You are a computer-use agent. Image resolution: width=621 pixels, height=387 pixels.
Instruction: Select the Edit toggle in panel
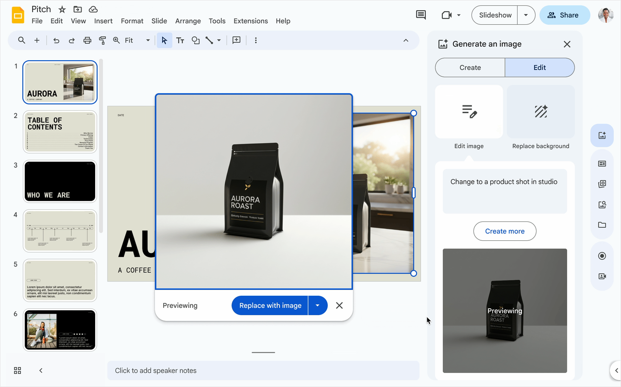(539, 67)
